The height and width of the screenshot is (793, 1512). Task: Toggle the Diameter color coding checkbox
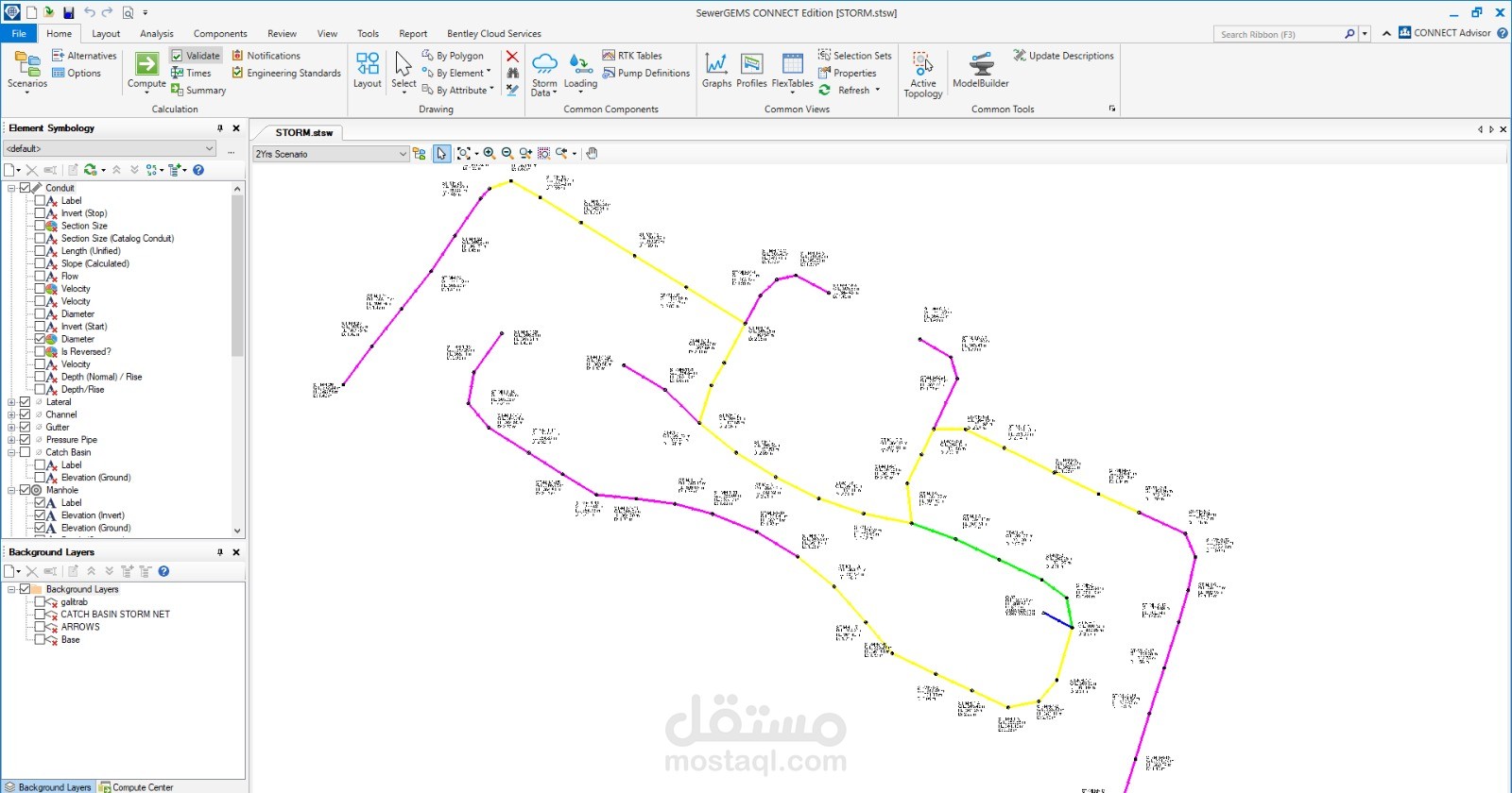point(40,339)
